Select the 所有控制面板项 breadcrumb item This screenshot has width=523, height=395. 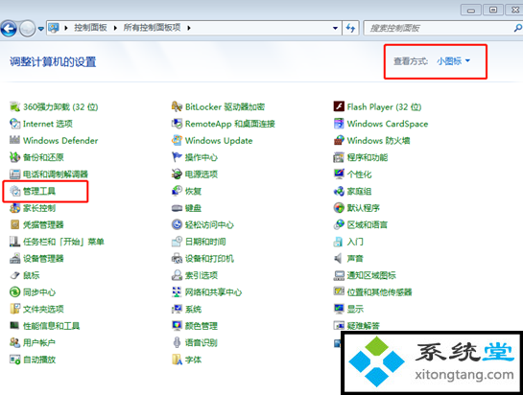point(152,28)
